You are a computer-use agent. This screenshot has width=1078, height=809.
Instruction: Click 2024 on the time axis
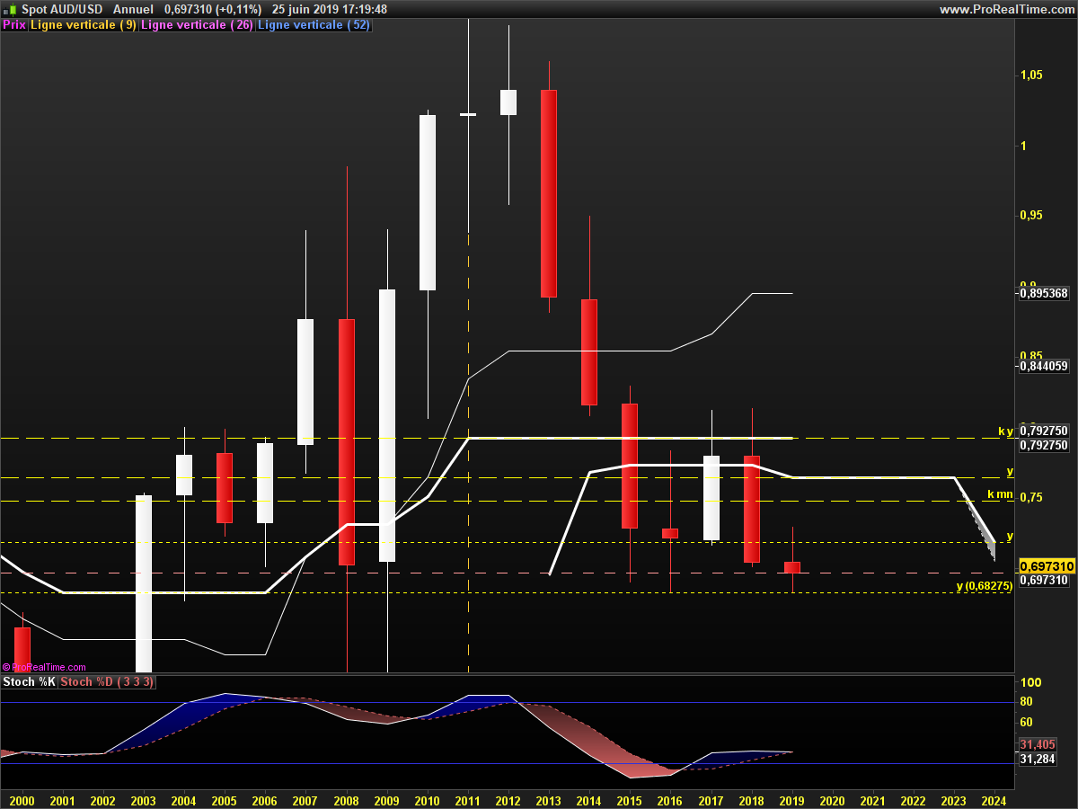(x=994, y=800)
